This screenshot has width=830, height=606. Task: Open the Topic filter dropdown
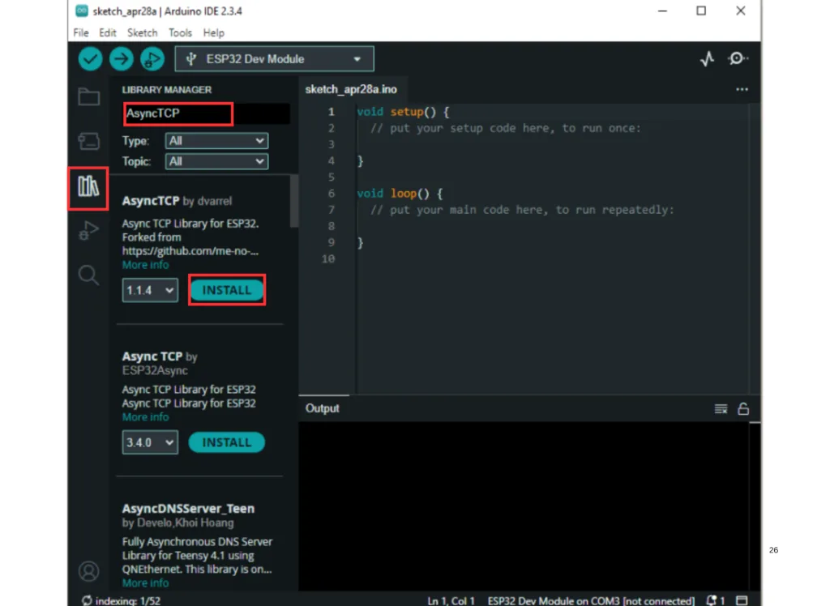click(216, 161)
